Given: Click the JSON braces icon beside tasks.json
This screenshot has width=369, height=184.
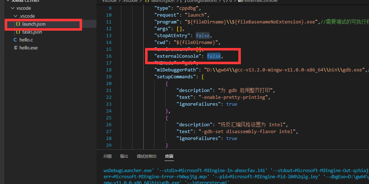Looking at the screenshot, I should [18, 32].
